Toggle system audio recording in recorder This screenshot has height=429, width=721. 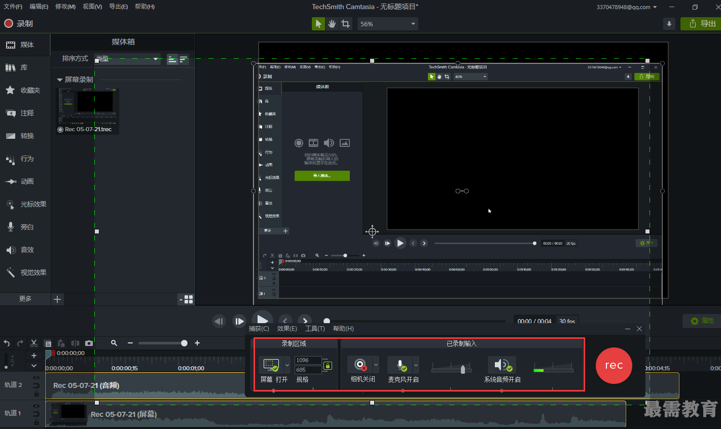(x=502, y=365)
